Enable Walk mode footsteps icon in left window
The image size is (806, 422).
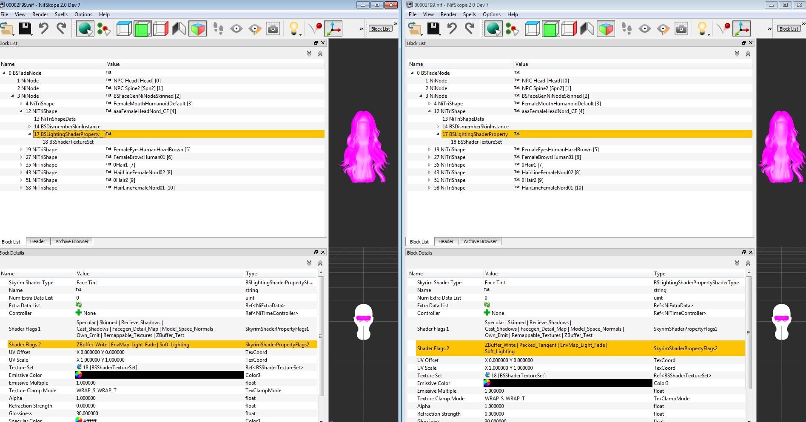(x=218, y=28)
